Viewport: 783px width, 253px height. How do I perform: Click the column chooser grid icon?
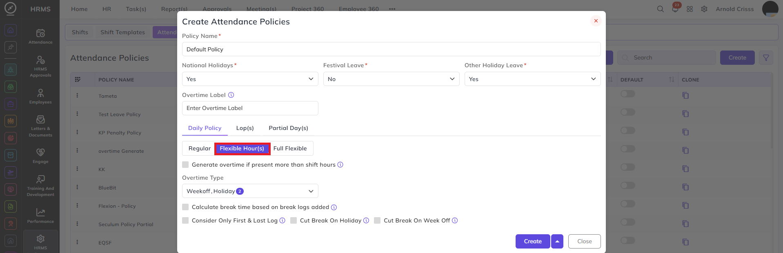click(x=78, y=79)
